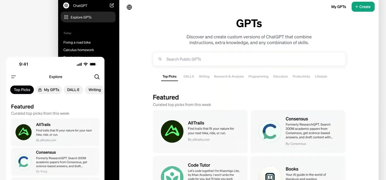The image size is (386, 180).
Task: Open the Books card title
Action: (292, 169)
